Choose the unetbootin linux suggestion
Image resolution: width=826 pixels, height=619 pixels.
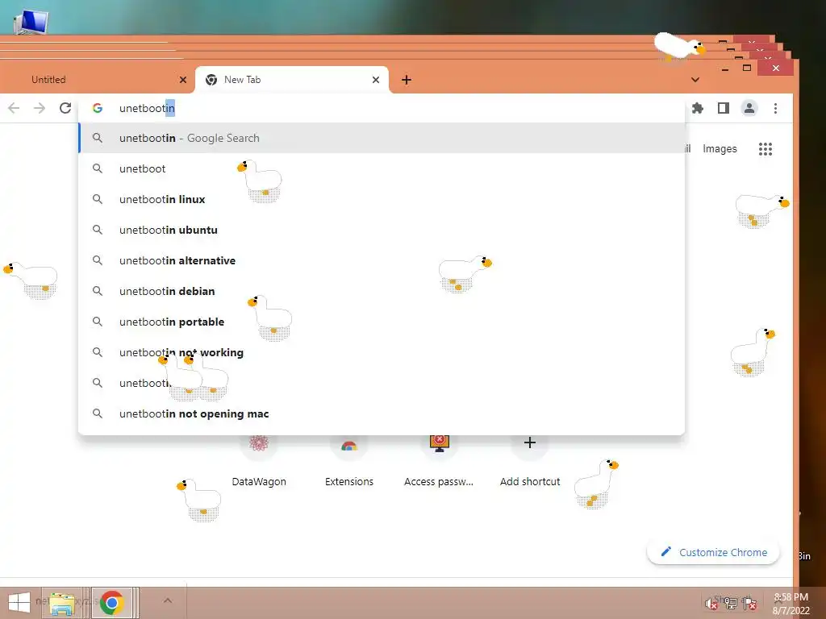point(382,199)
